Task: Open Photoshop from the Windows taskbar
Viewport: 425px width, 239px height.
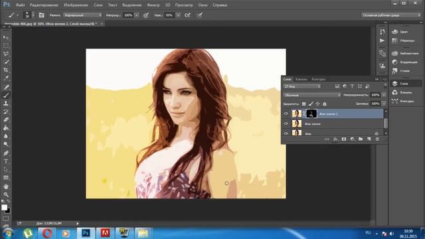Action: [86, 233]
